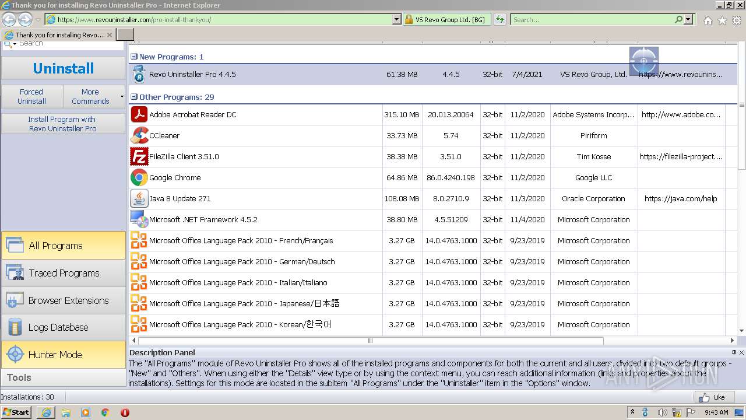
Task: Select the Logs Database sidebar item
Action: tap(63, 327)
